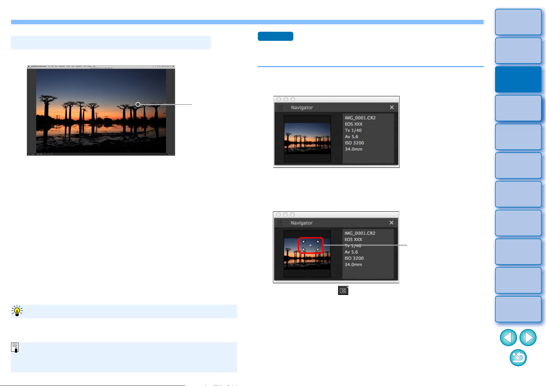The height and width of the screenshot is (386, 546).
Task: Open the Adjustment menu in the DPP screenshot
Action: (x=79, y=66)
